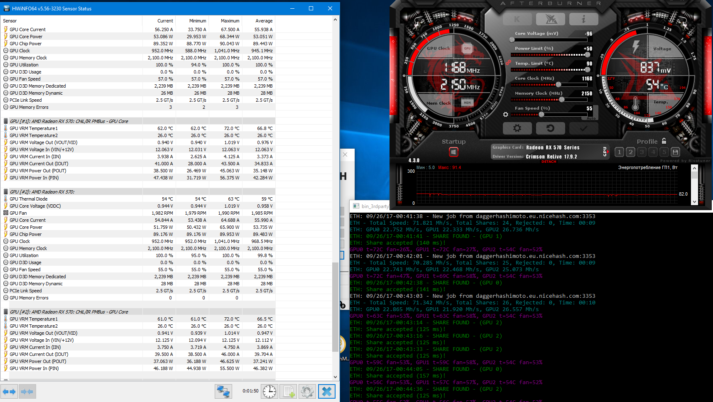Click Afterburner save profile floppy icon
713x402 pixels.
pos(675,152)
